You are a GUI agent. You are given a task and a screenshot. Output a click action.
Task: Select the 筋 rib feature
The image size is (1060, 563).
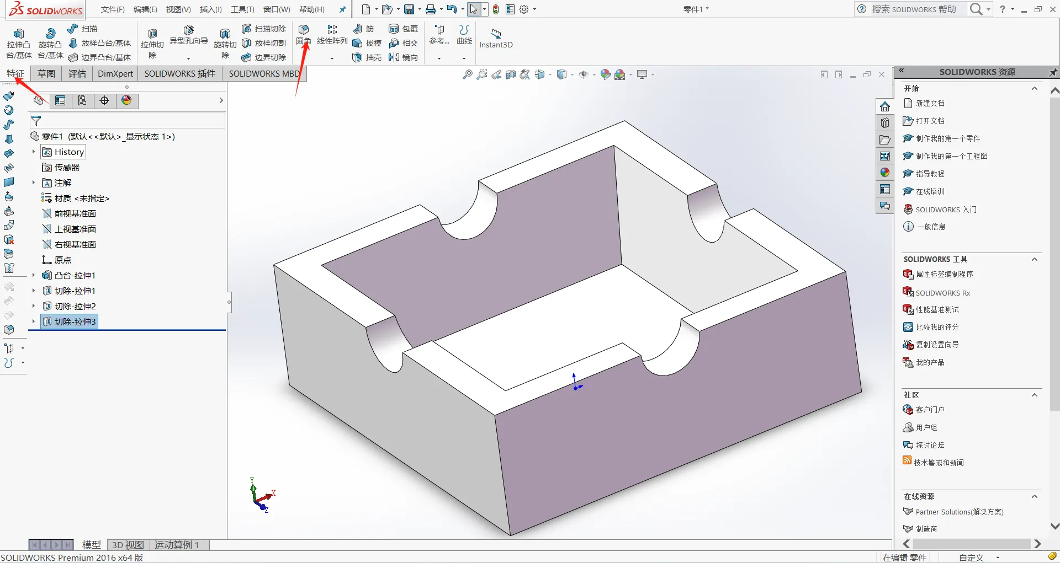(363, 29)
